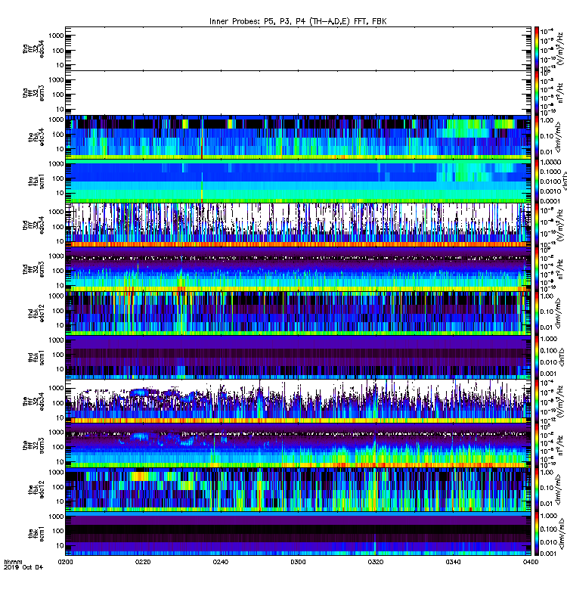Click the 100 tick of tha fbk scm1 panel

(58, 178)
